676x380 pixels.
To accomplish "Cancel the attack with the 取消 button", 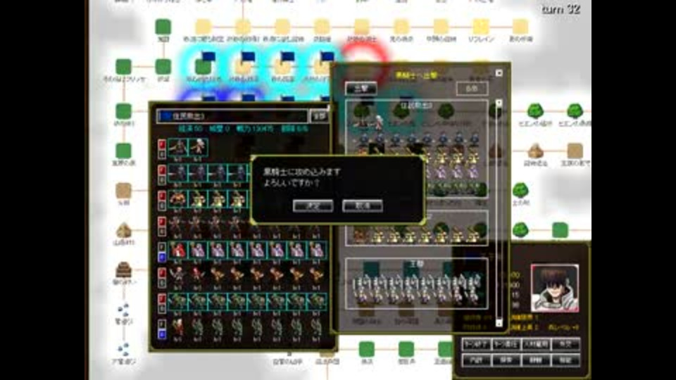I will 362,205.
